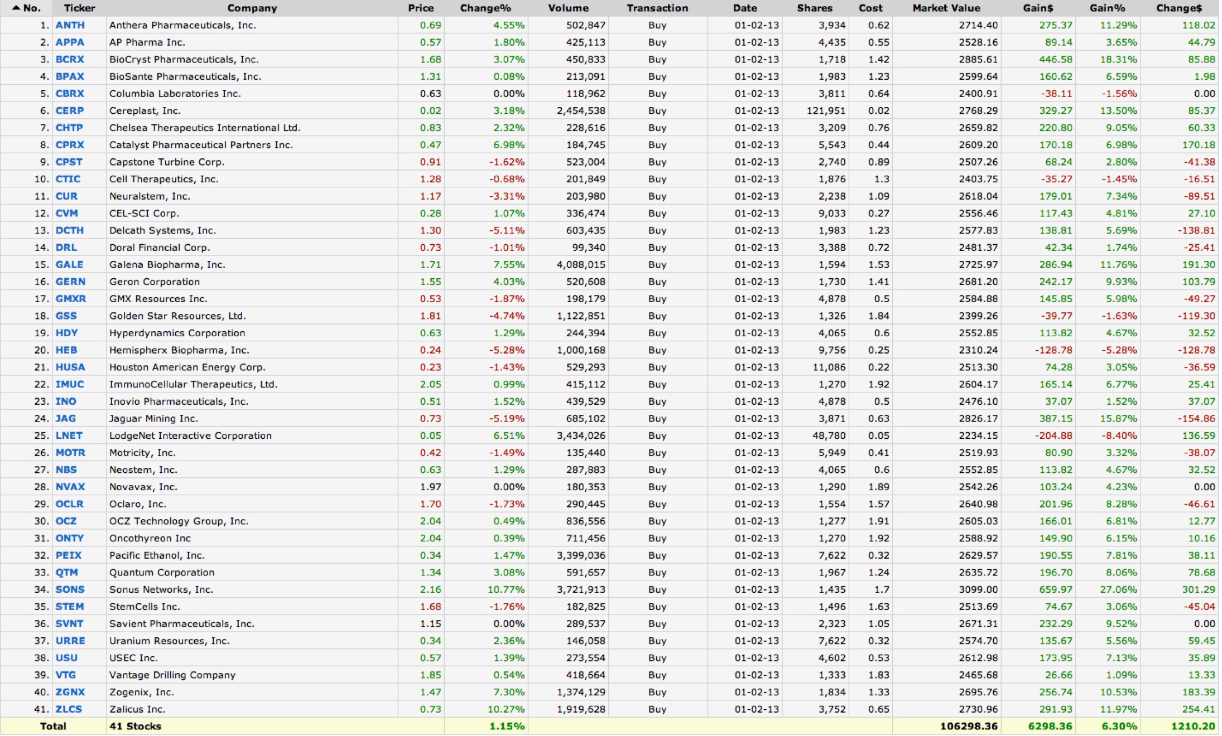
Task: Sort by Cost column header
Action: (870, 8)
